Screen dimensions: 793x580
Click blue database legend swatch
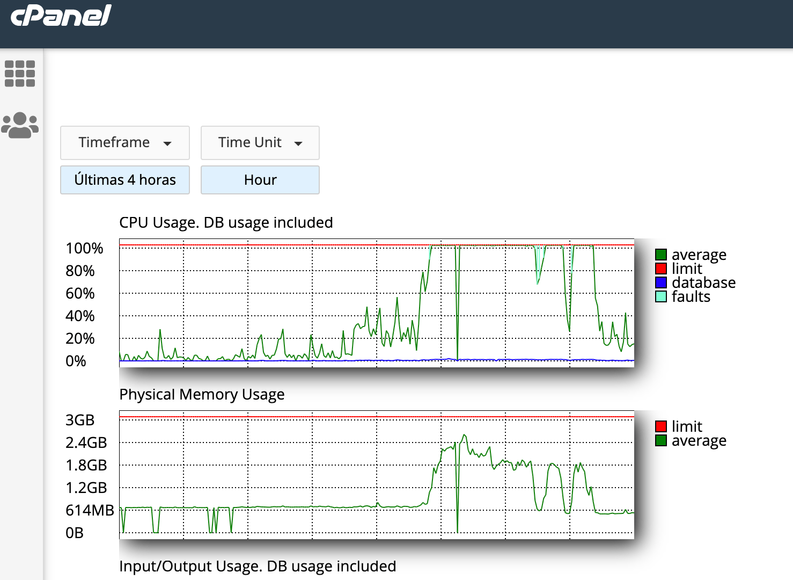(661, 282)
